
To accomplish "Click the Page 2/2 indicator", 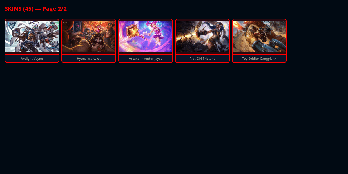I will 55,9.
